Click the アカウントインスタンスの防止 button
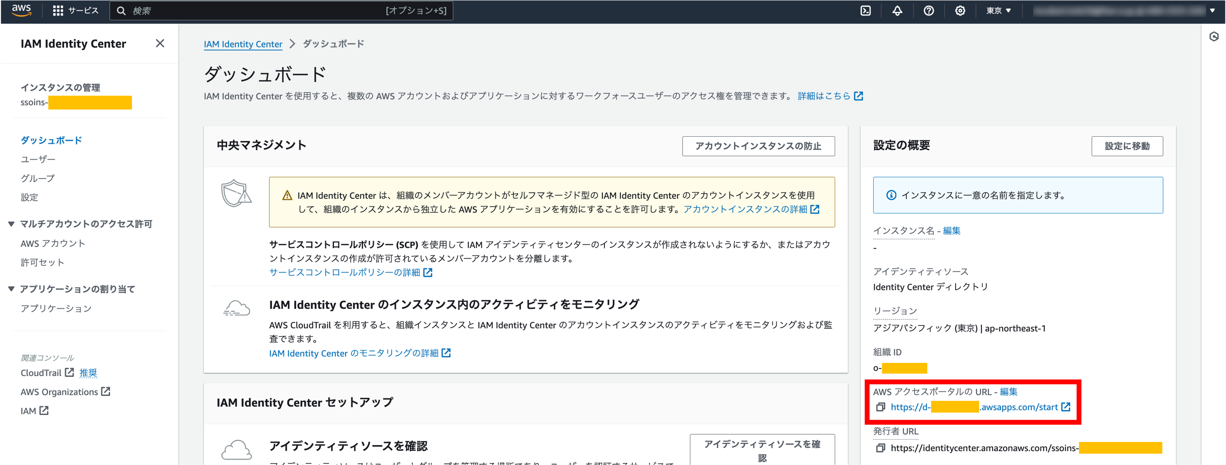This screenshot has width=1226, height=465. (x=758, y=146)
